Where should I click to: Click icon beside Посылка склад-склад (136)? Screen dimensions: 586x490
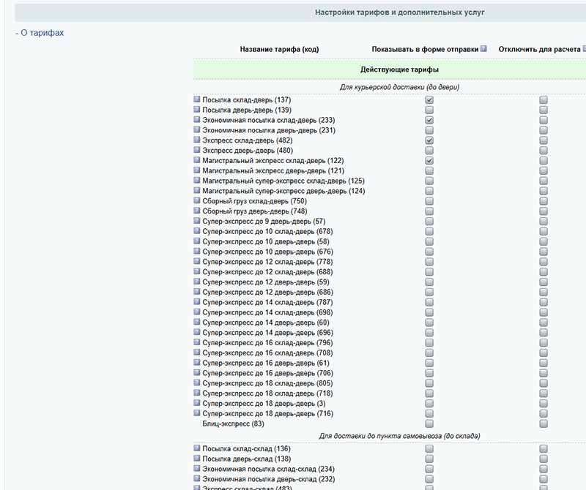197,448
